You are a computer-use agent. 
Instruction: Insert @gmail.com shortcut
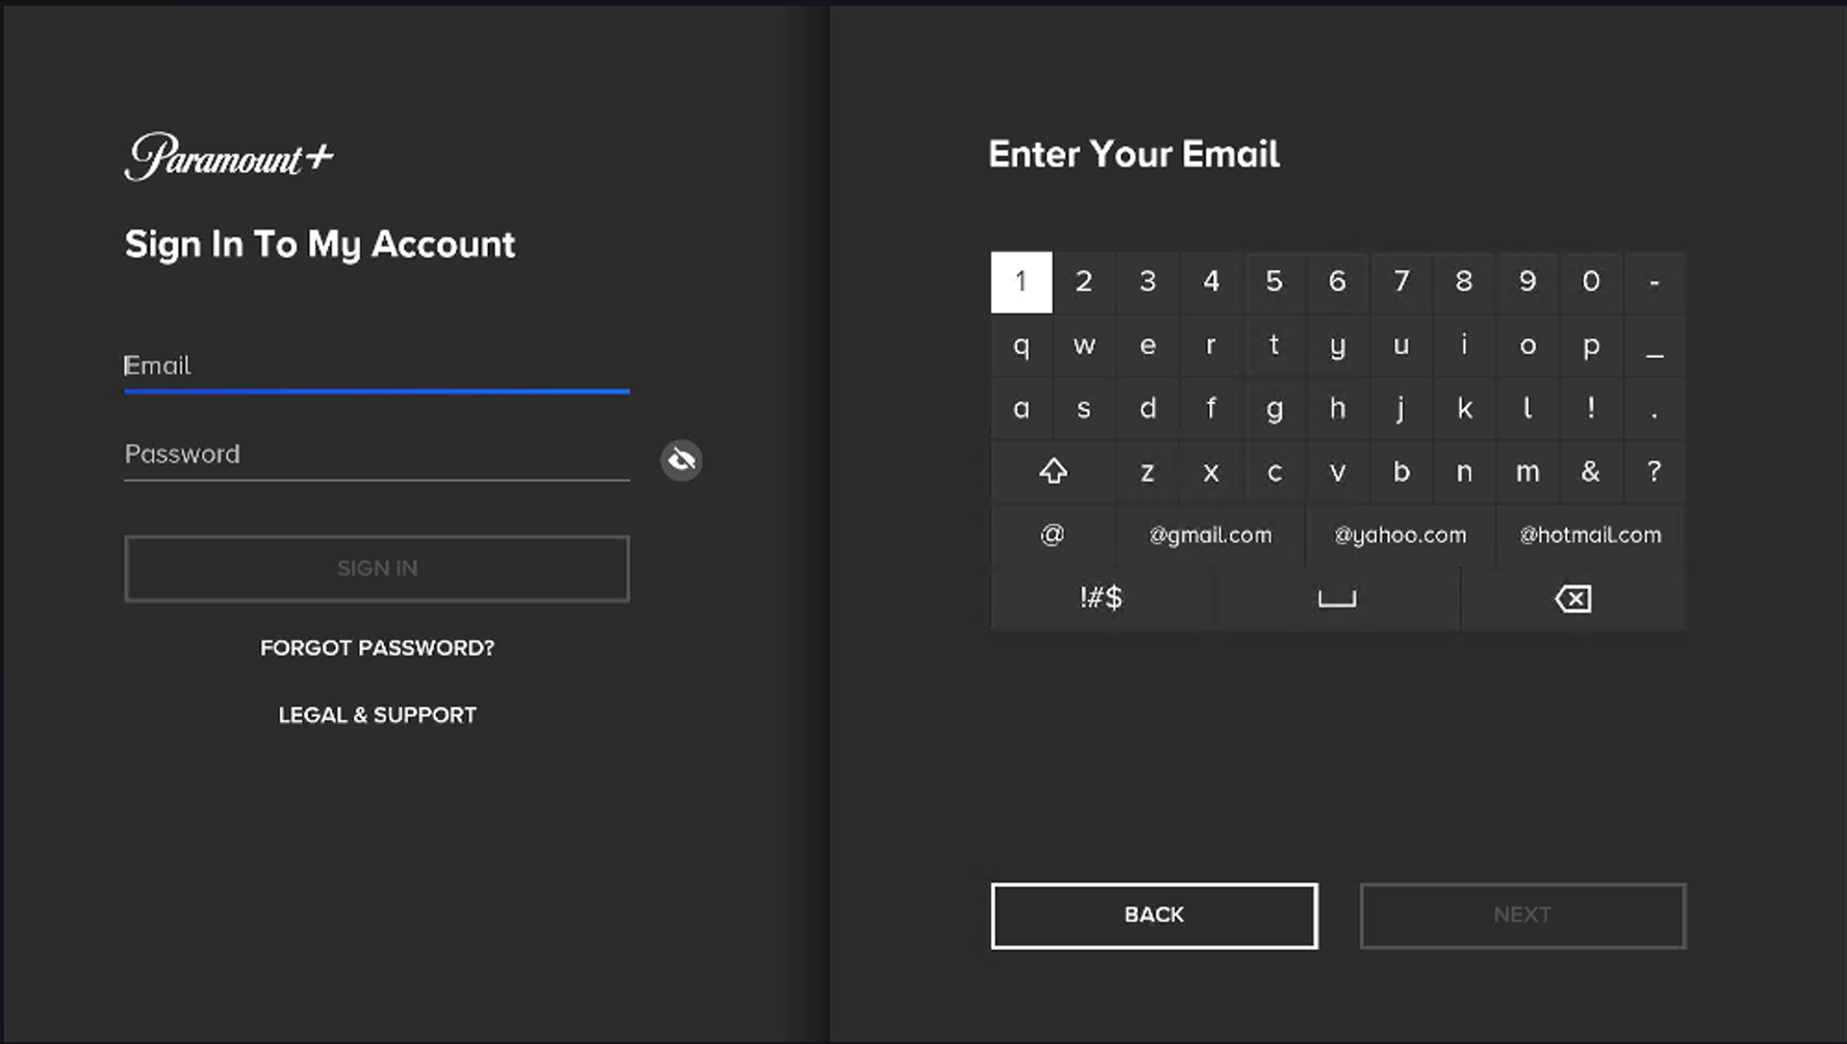1210,535
